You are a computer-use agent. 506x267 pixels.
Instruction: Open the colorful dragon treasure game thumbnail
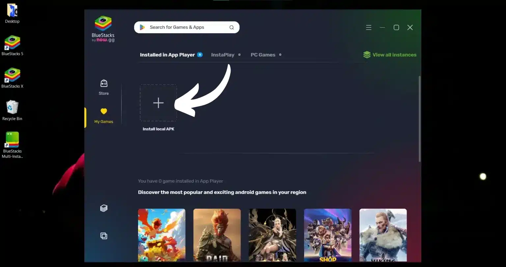tap(162, 235)
